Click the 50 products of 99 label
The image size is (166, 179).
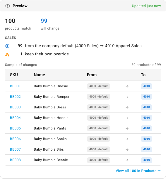click(146, 65)
